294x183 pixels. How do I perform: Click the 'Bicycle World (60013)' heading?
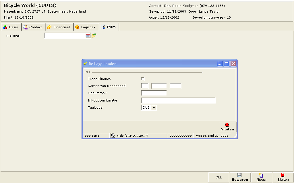pyautogui.click(x=30, y=5)
